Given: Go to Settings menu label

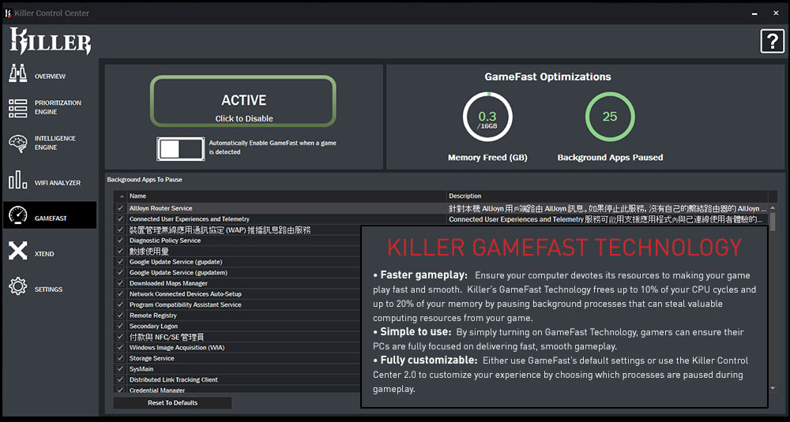Looking at the screenshot, I should click(x=48, y=289).
